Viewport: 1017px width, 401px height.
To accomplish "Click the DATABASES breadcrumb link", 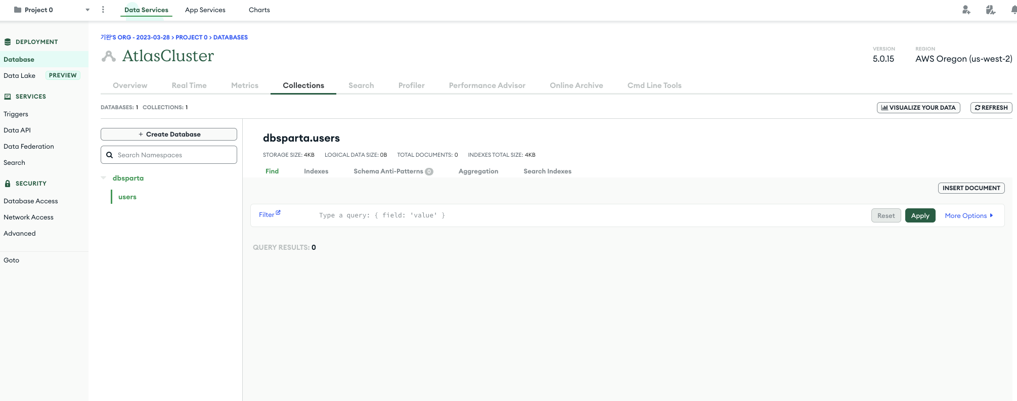I will (x=231, y=37).
